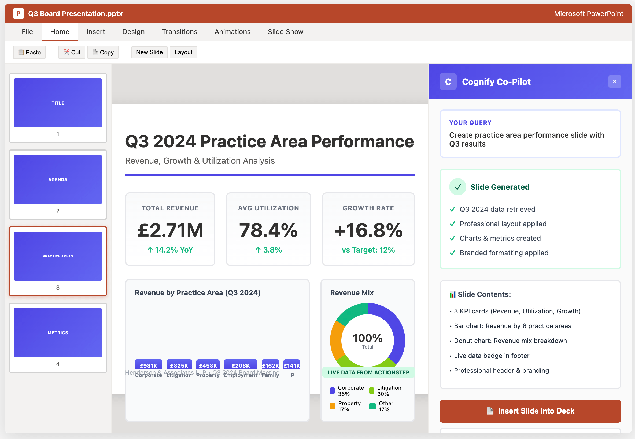Switch to the Transitions tab
The width and height of the screenshot is (635, 439).
[x=179, y=32]
